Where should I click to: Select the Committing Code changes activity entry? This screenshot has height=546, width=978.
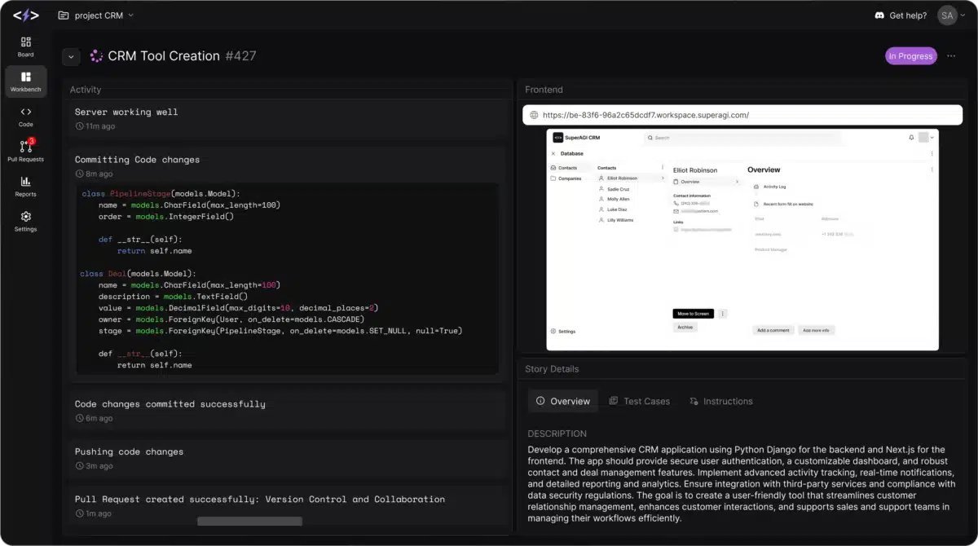coord(137,160)
